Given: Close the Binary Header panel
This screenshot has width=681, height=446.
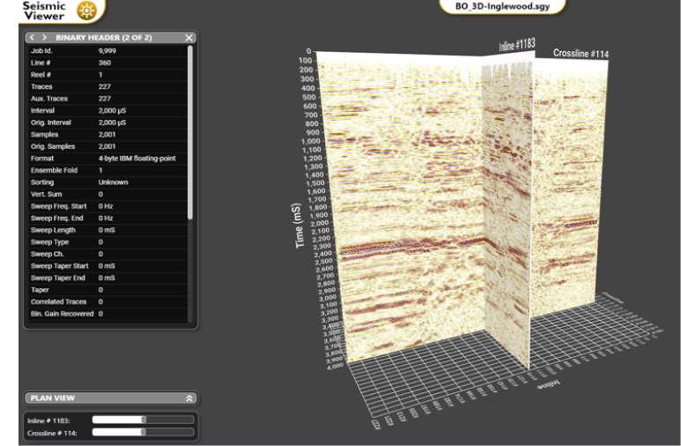Looking at the screenshot, I should point(189,38).
